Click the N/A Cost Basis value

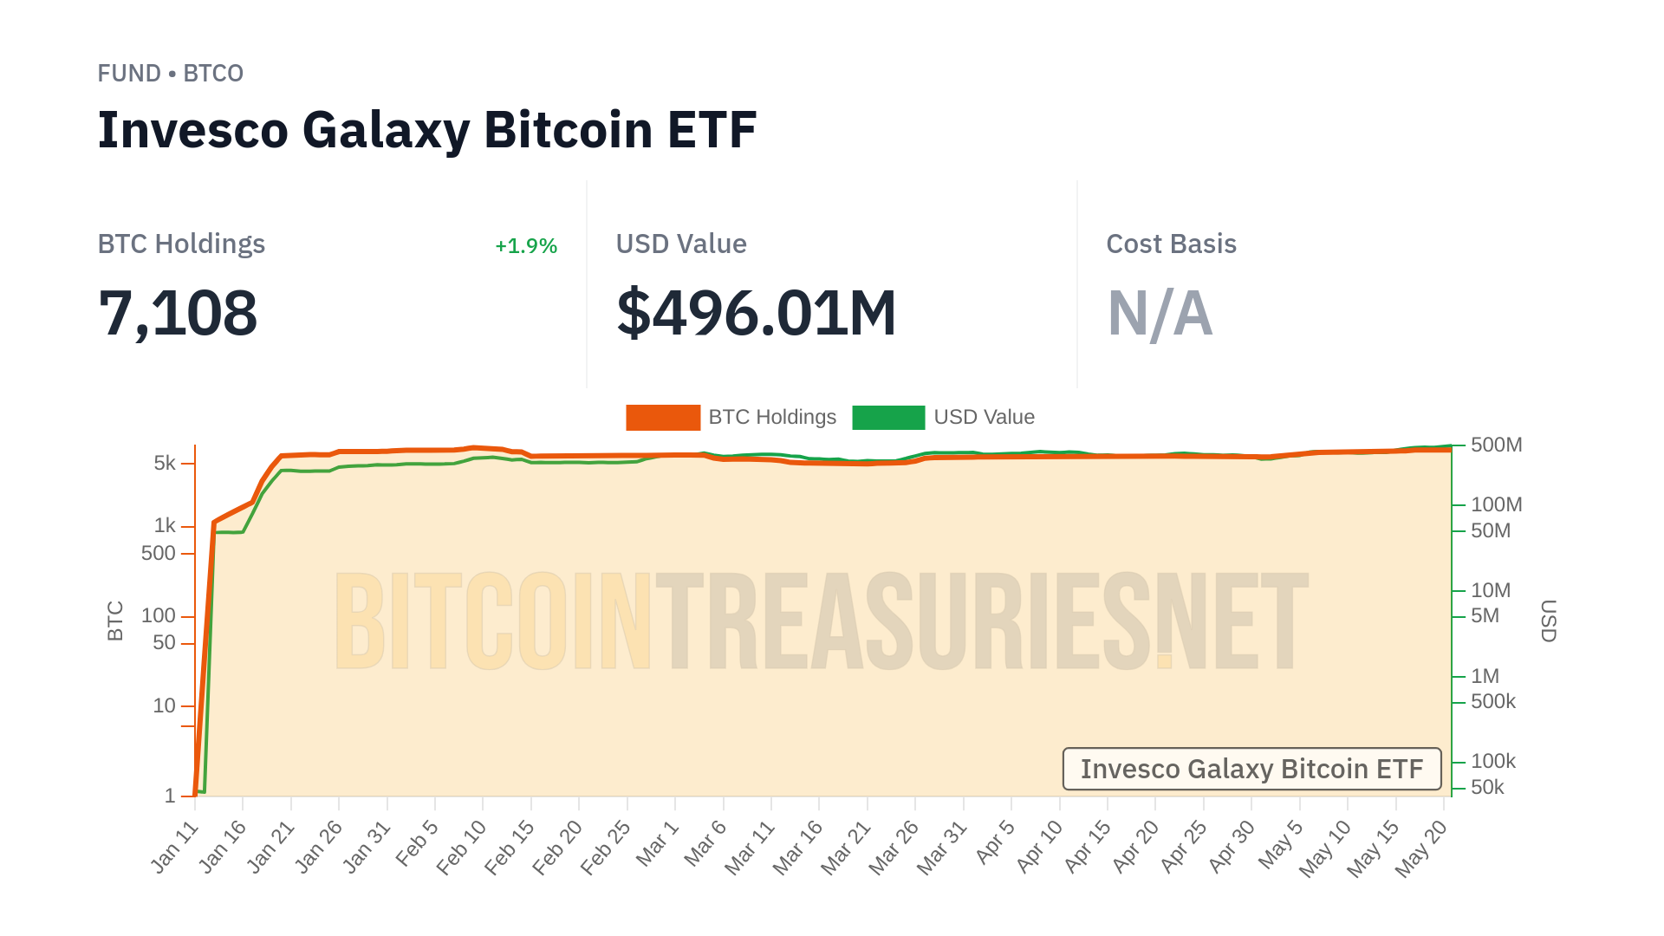coord(1160,314)
